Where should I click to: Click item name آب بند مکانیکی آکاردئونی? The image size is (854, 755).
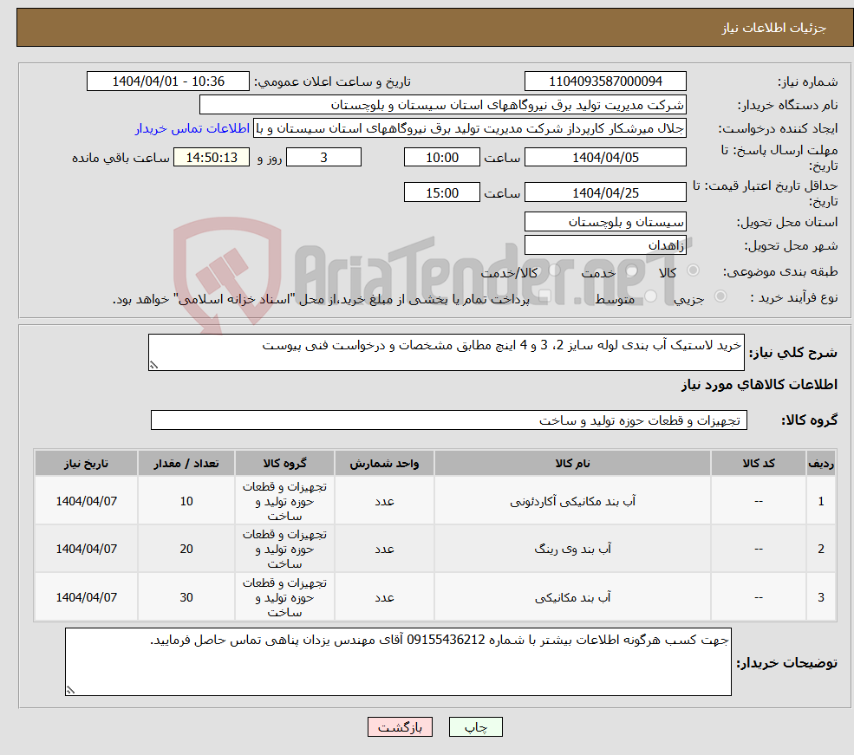pos(572,501)
